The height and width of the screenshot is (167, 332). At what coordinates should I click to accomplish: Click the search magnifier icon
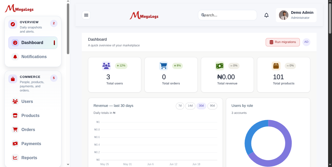[x=203, y=15]
